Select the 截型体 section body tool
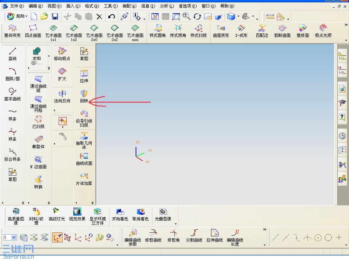 pos(38,142)
